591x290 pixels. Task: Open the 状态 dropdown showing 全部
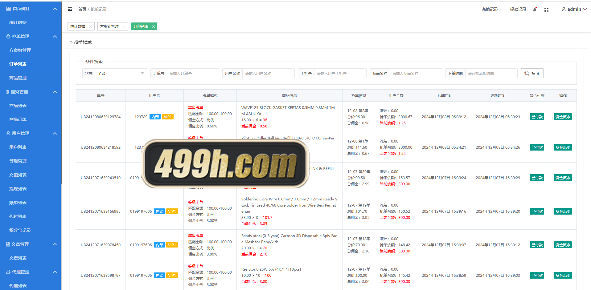pos(121,73)
